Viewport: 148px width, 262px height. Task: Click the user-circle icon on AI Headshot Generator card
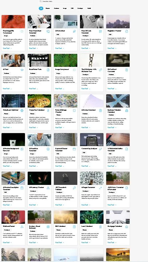click(x=48, y=149)
